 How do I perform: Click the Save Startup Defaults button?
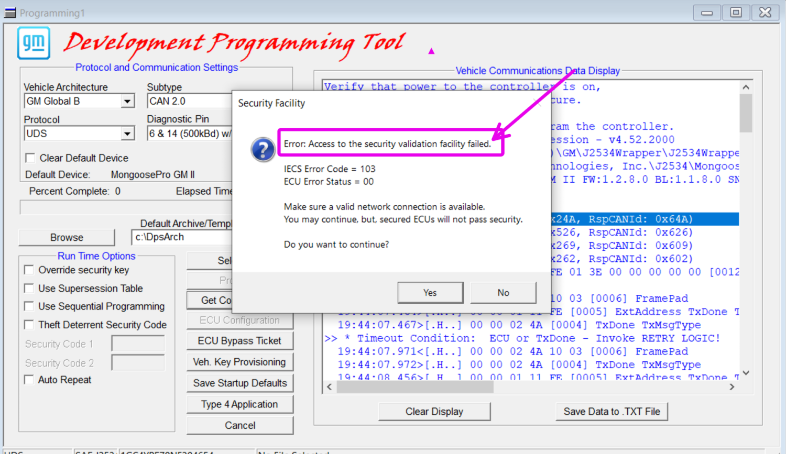click(240, 383)
